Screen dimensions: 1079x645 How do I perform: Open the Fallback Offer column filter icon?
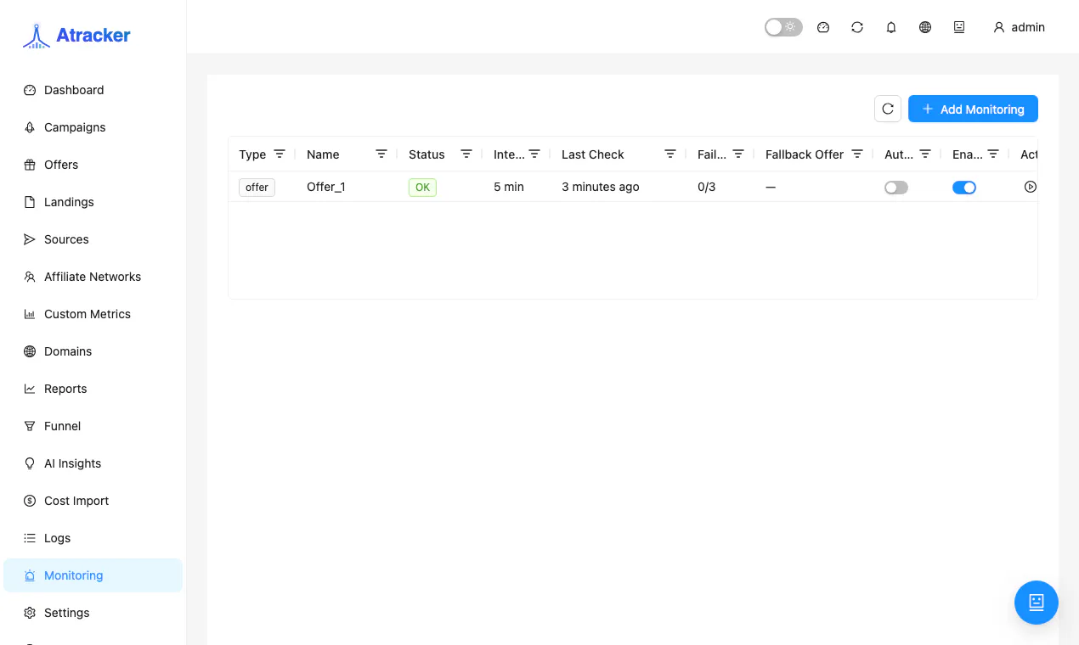pyautogui.click(x=857, y=154)
